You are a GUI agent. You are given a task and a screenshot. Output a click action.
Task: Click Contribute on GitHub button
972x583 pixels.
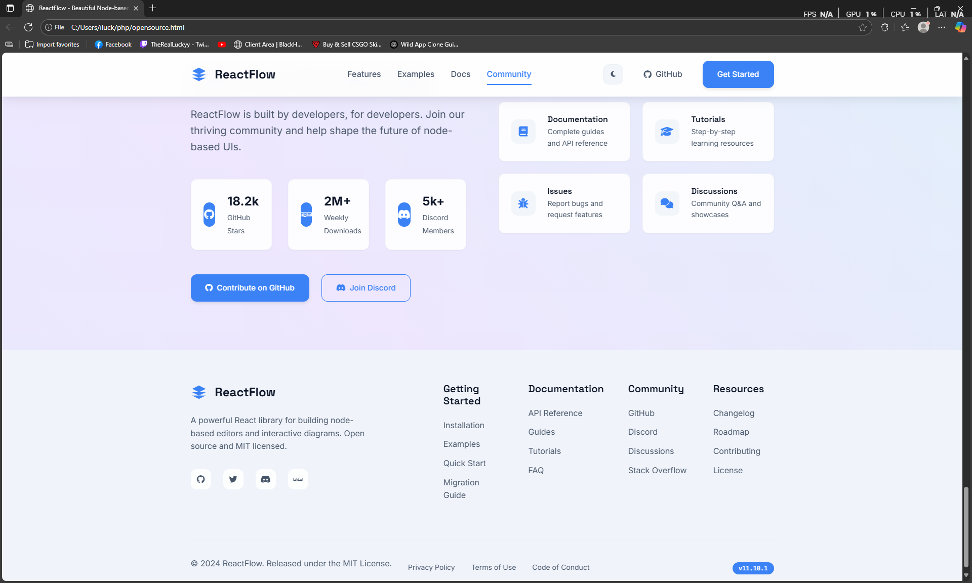pyautogui.click(x=250, y=288)
